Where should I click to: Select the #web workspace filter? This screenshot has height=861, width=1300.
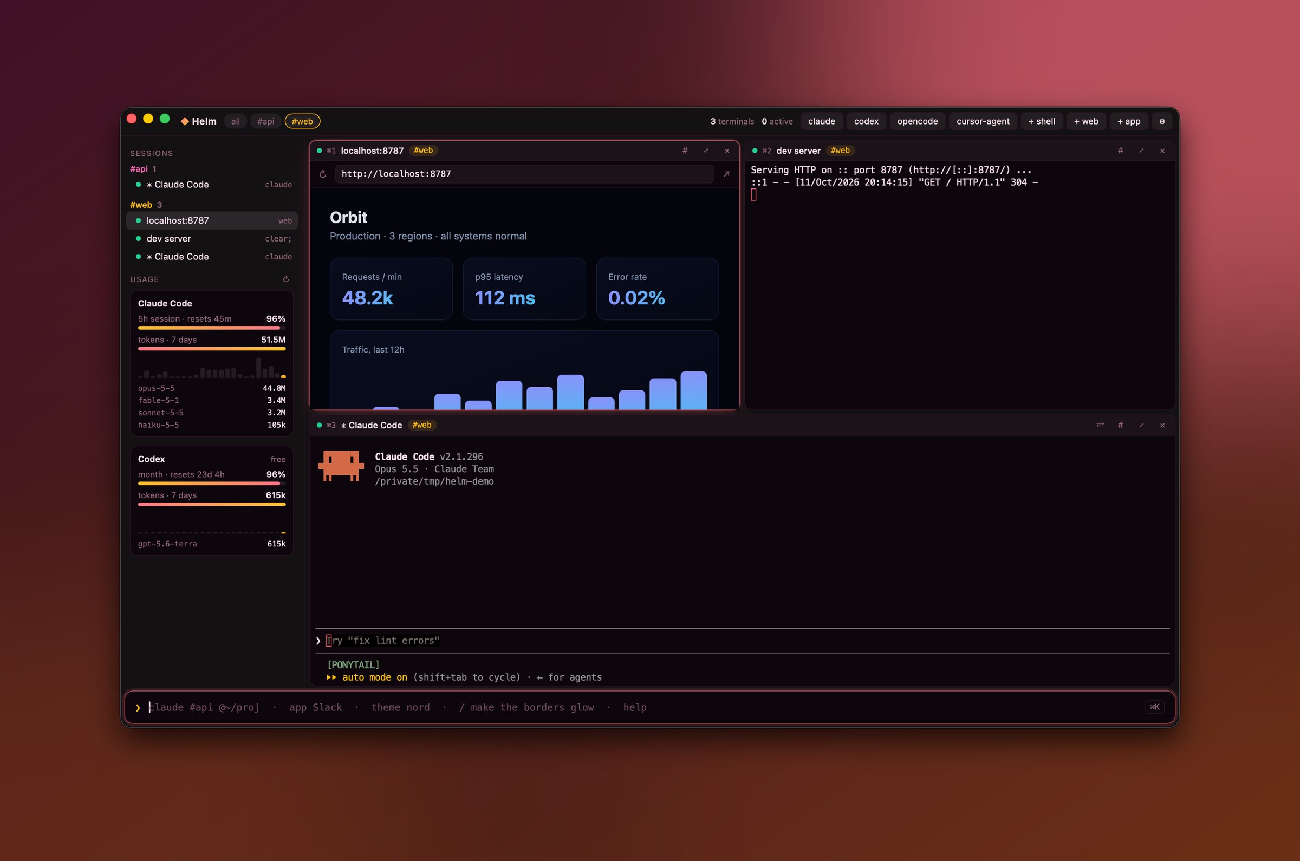click(302, 121)
